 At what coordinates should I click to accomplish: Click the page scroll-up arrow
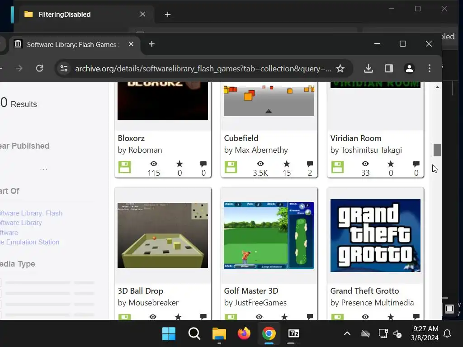point(437,87)
